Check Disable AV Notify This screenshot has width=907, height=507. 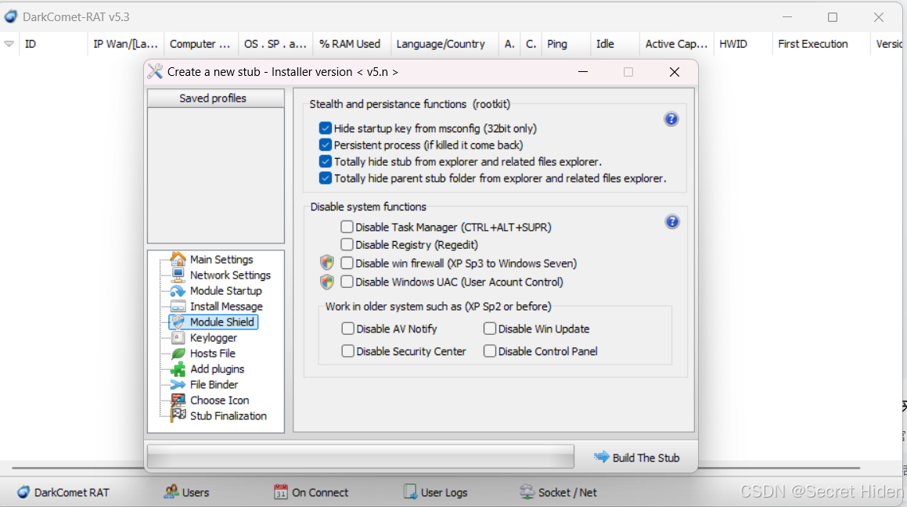347,329
